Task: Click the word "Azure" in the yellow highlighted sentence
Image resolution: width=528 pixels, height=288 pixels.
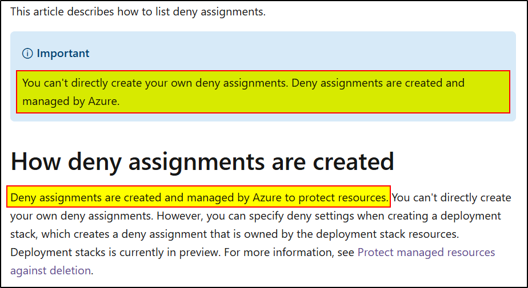Action: tap(267, 197)
